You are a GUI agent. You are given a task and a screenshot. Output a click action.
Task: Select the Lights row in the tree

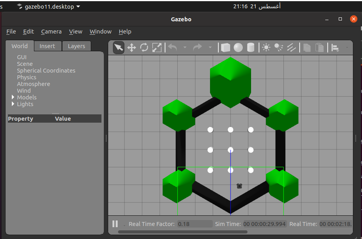[x=25, y=104]
